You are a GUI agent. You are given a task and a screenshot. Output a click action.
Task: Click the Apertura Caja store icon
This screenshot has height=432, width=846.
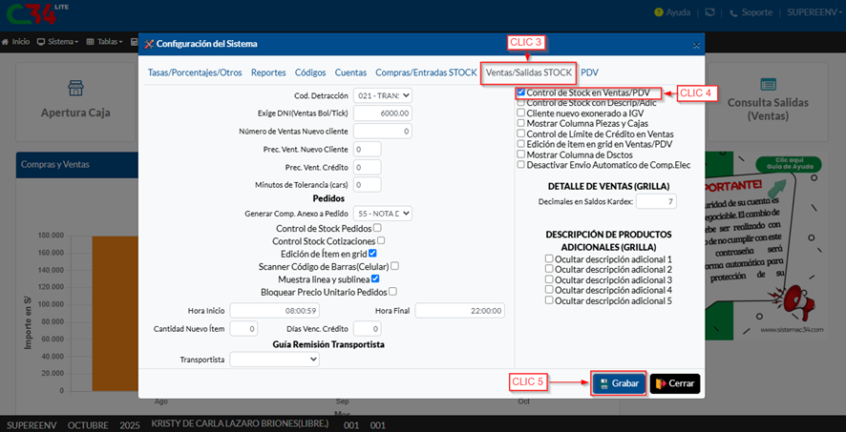click(x=77, y=89)
